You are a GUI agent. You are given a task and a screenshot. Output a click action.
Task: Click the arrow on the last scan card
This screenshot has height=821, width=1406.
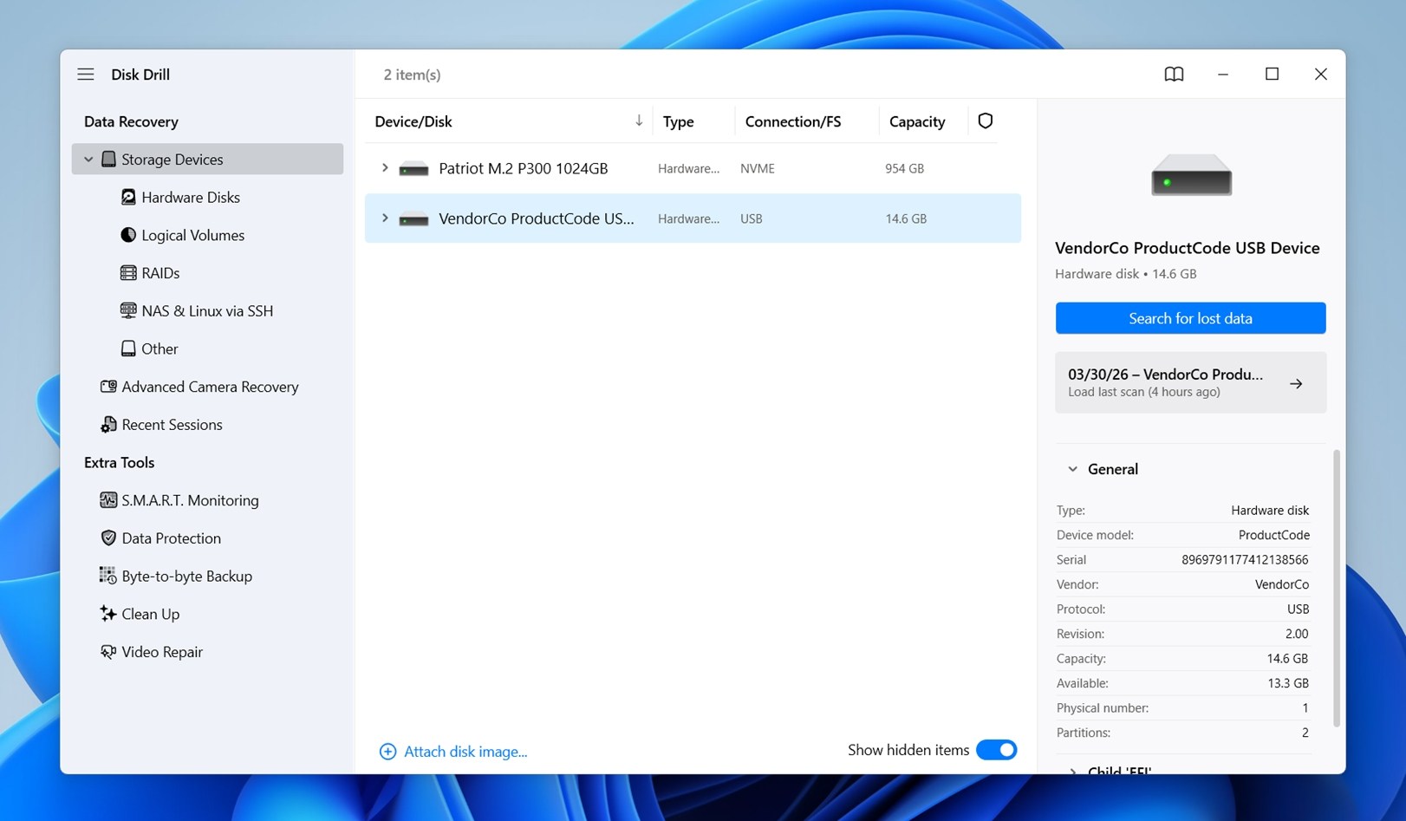tap(1296, 383)
